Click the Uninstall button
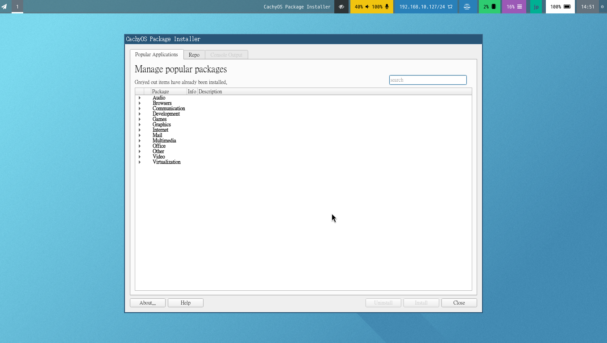This screenshot has width=607, height=343. click(x=383, y=303)
